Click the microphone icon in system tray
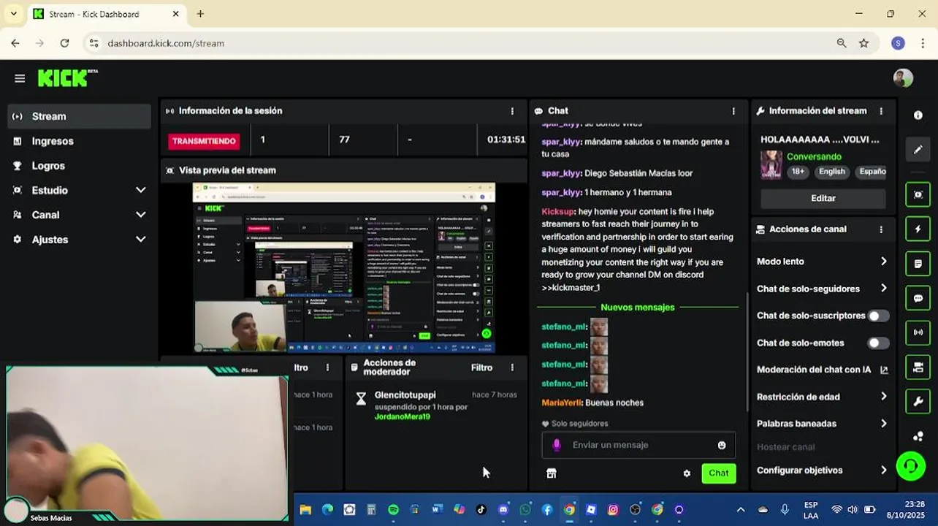Image resolution: width=938 pixels, height=526 pixels. coord(785,509)
